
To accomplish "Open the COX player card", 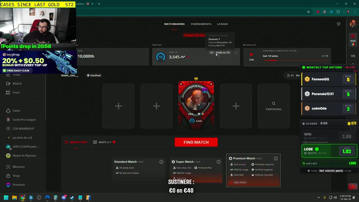I will coord(196,106).
